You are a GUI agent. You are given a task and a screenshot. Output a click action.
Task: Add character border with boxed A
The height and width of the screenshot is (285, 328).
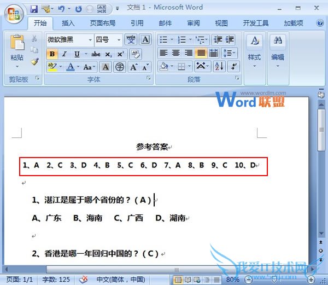click(x=145, y=39)
